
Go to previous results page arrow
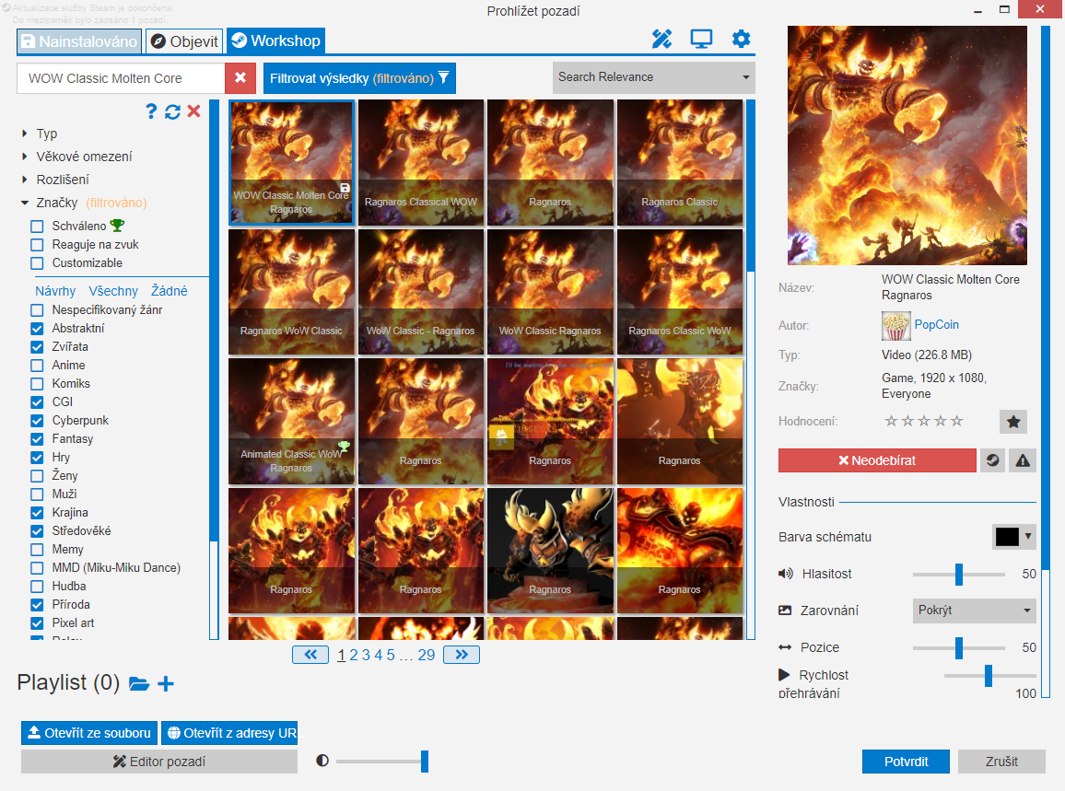(310, 655)
